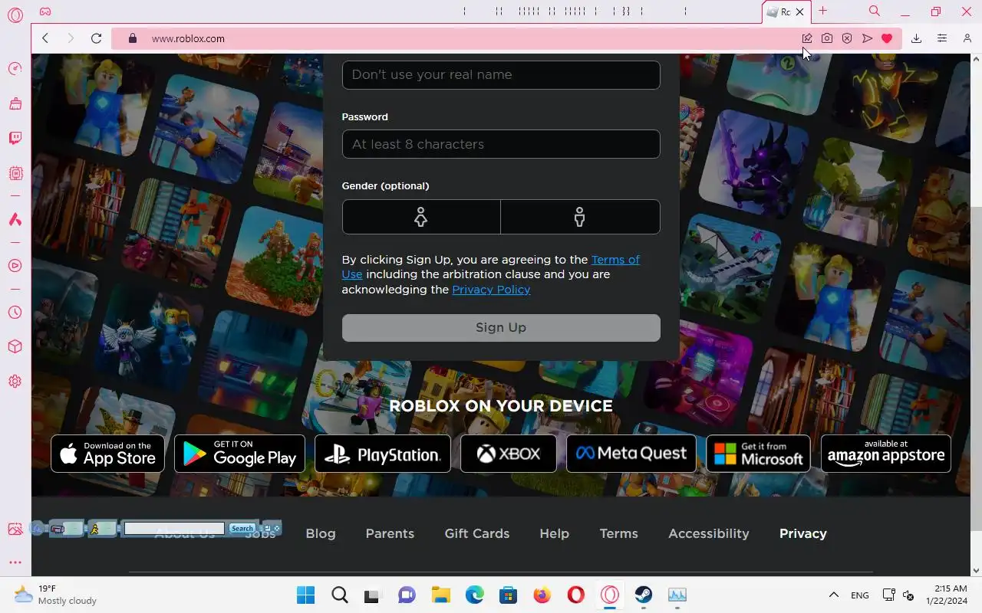
Task: Open Download on the App Store badge
Action: (x=108, y=454)
